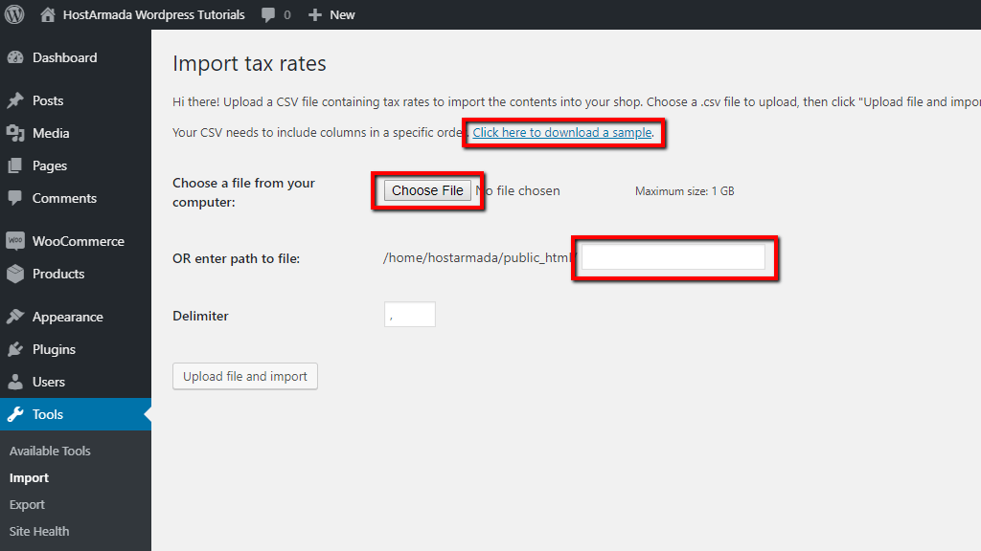Open the site home icon
This screenshot has width=981, height=551.
click(47, 14)
